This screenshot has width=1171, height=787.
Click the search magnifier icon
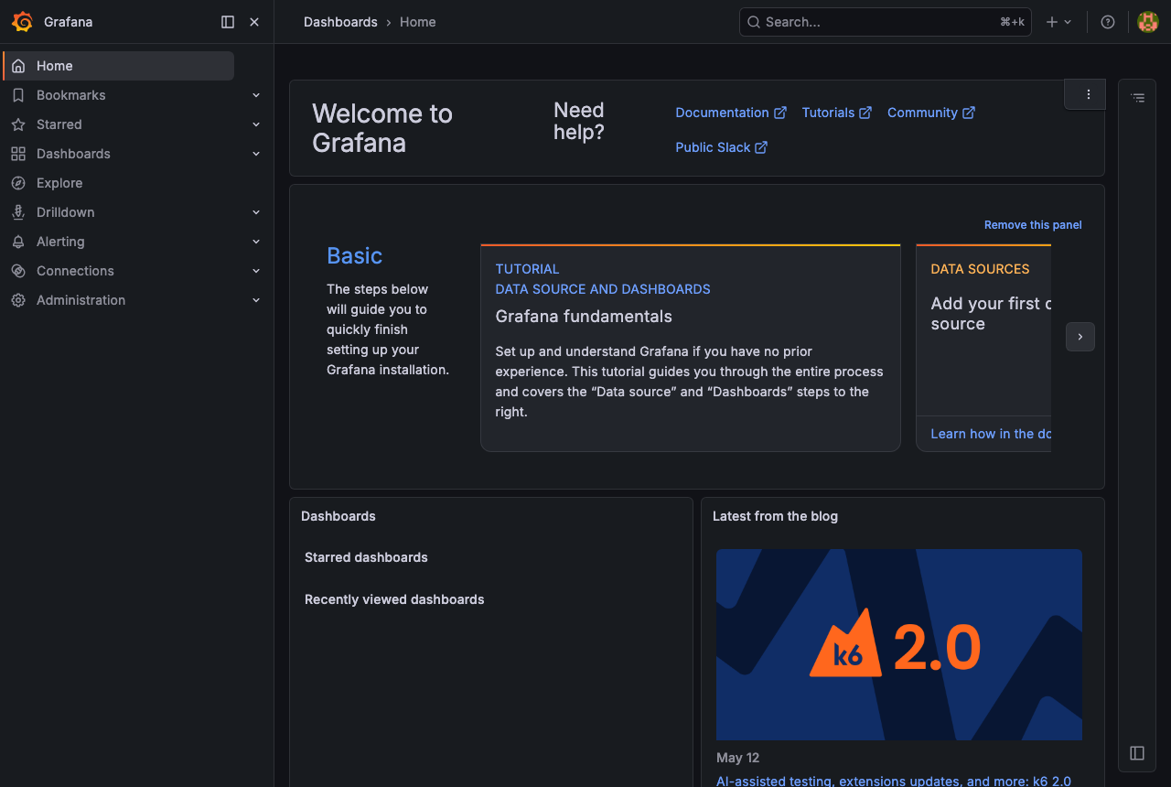pyautogui.click(x=754, y=22)
